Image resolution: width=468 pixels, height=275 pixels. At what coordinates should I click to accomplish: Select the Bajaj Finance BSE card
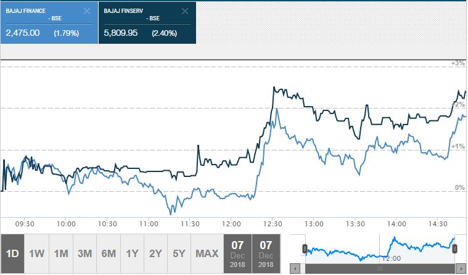pos(49,23)
